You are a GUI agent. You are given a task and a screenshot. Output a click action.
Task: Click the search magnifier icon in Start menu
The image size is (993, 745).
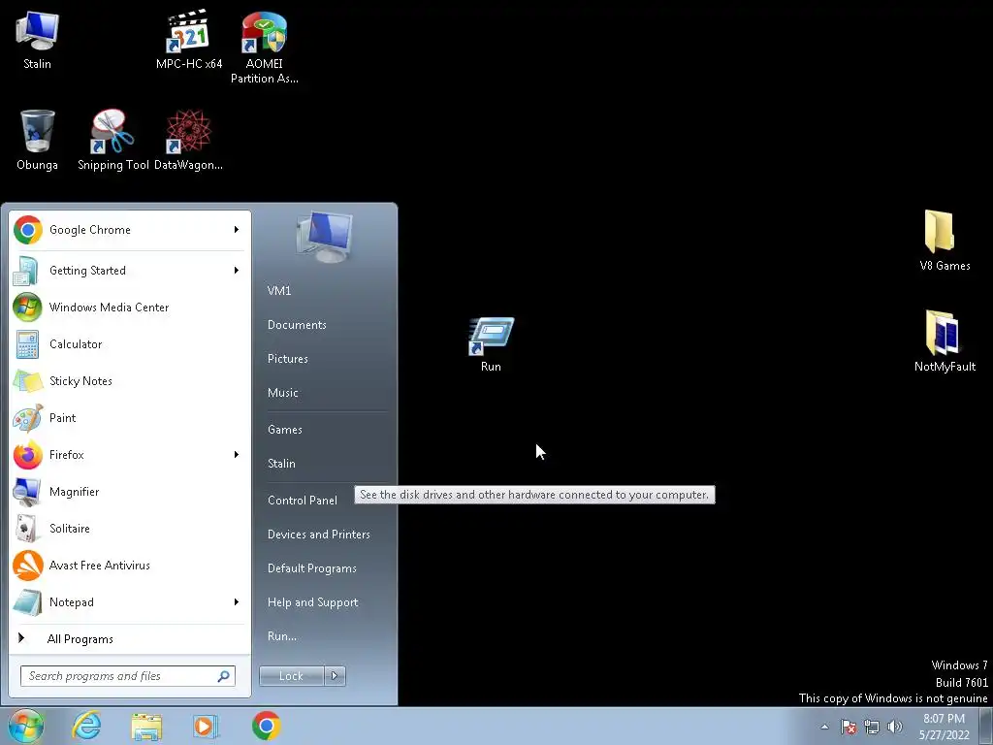click(224, 676)
